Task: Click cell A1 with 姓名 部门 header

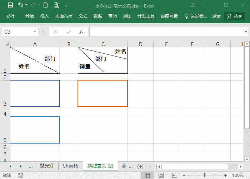Action: (35, 60)
